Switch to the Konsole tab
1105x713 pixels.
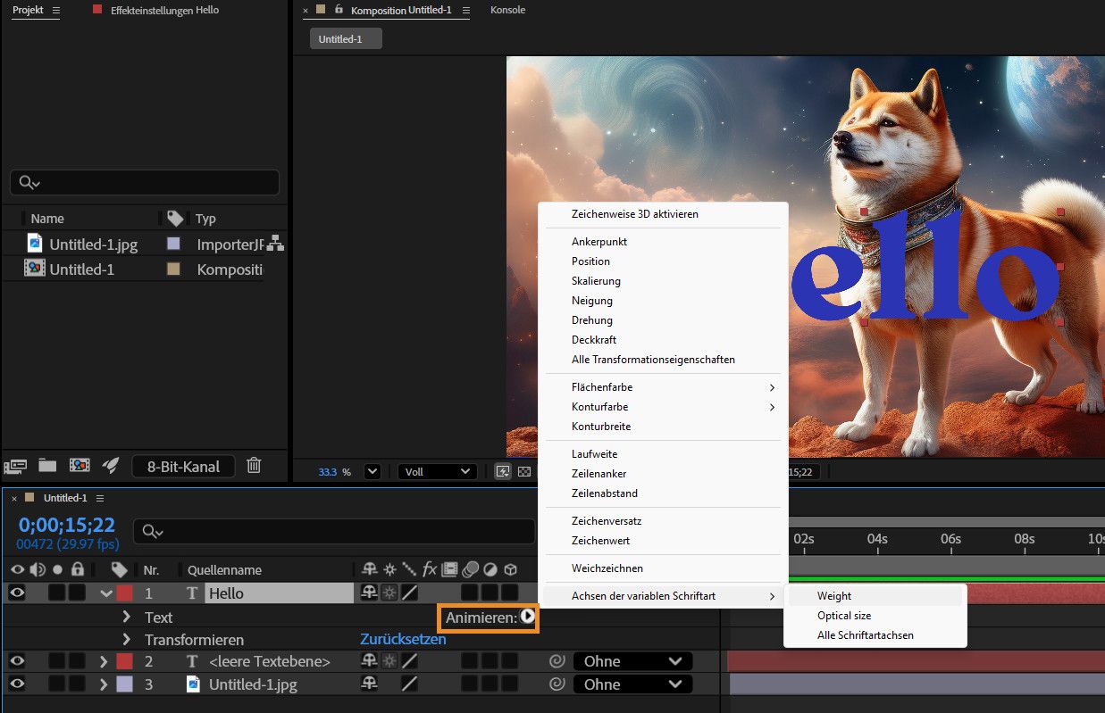pyautogui.click(x=507, y=10)
